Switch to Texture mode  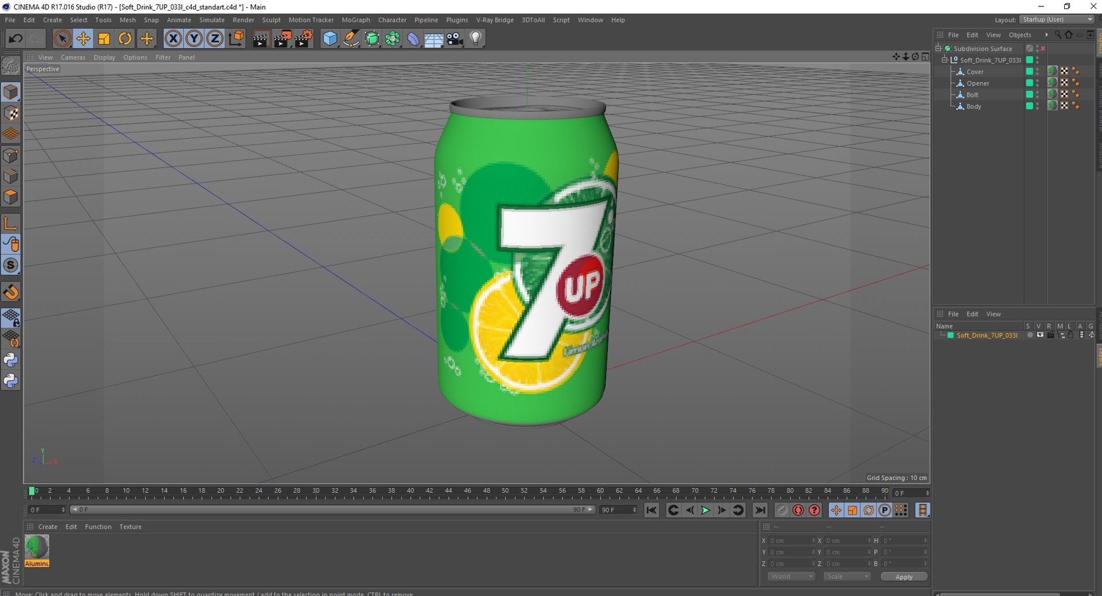click(x=11, y=113)
